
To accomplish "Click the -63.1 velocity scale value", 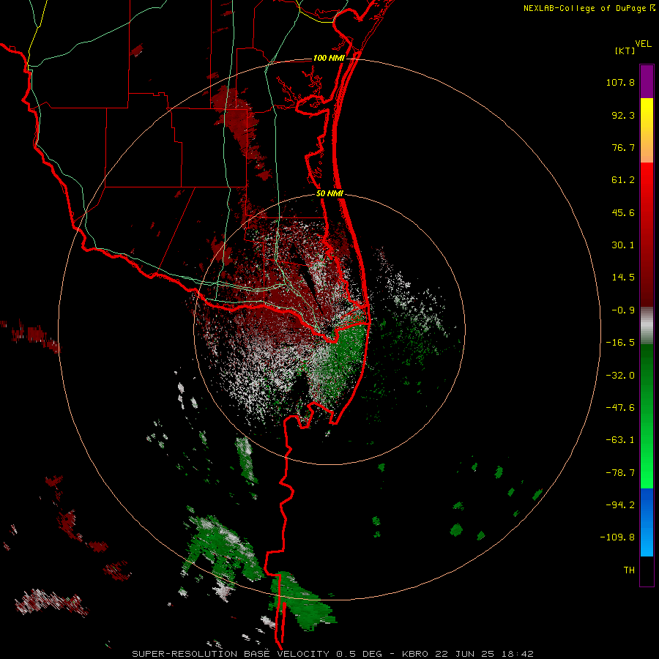I will pyautogui.click(x=620, y=440).
